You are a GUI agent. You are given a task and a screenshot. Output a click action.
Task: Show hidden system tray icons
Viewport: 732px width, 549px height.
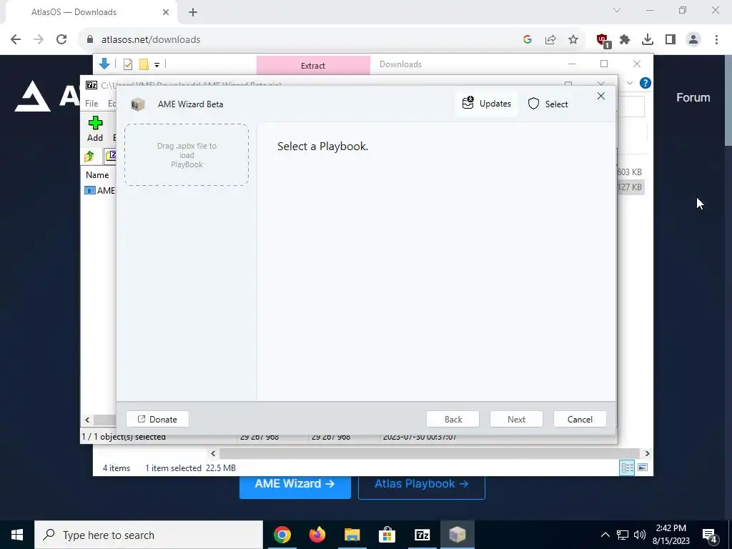605,535
